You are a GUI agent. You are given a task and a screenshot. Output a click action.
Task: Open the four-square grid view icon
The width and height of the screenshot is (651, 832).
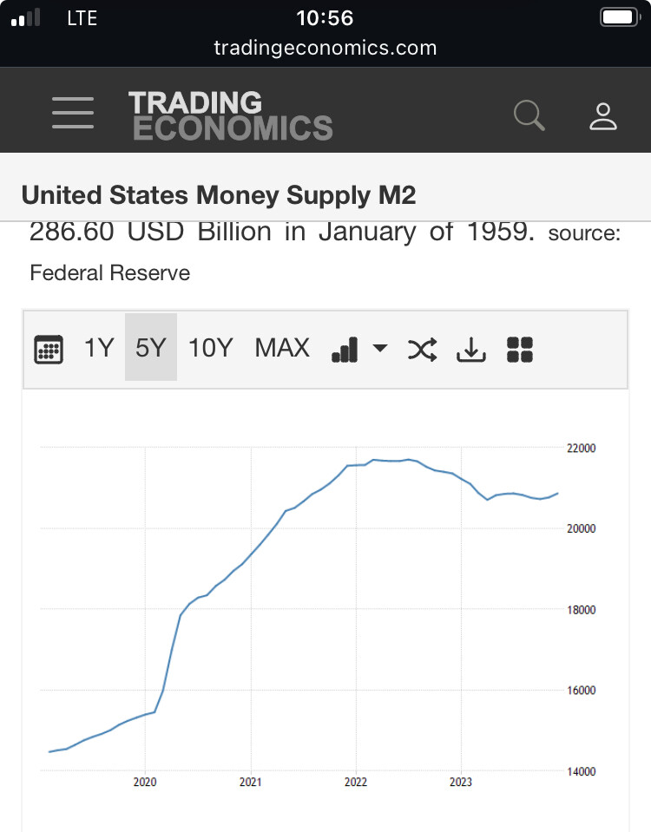520,350
